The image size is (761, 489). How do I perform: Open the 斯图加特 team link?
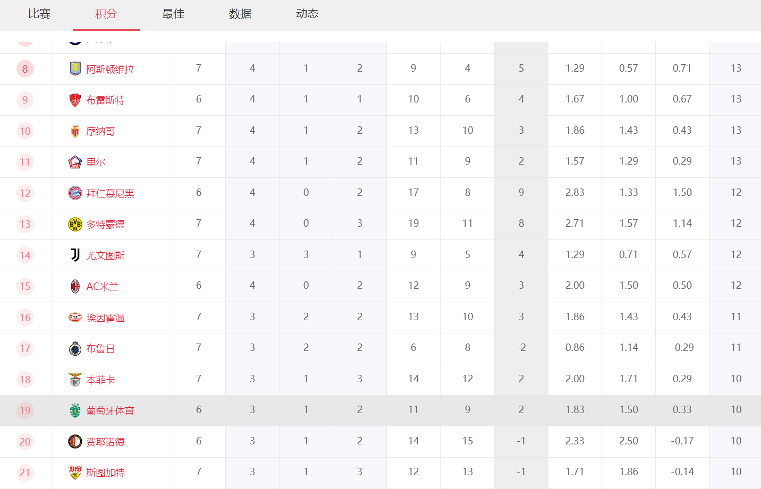pyautogui.click(x=105, y=473)
